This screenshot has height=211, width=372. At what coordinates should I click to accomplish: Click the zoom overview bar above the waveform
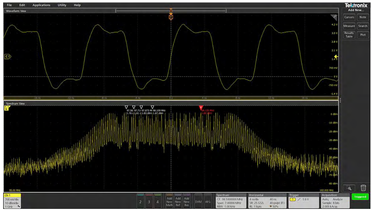[171, 10]
